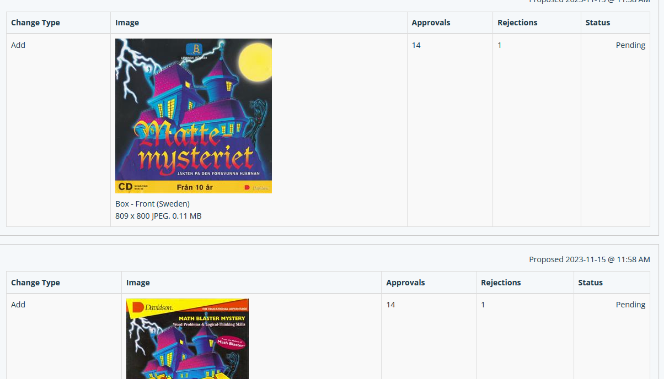664x379 pixels.
Task: Click rejections count 1 in Matte-mysteriet row
Action: pyautogui.click(x=500, y=45)
